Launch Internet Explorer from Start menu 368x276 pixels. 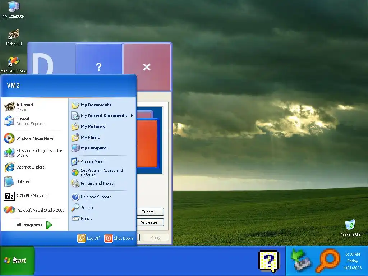pos(34,167)
